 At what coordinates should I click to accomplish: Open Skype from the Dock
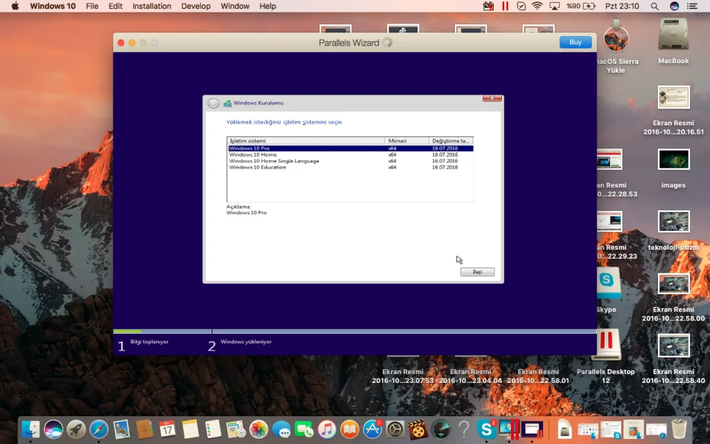[486, 429]
